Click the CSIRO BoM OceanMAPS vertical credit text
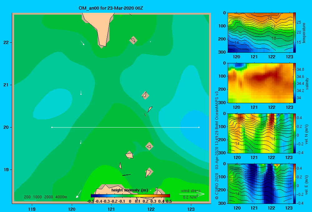 [x=217, y=145]
